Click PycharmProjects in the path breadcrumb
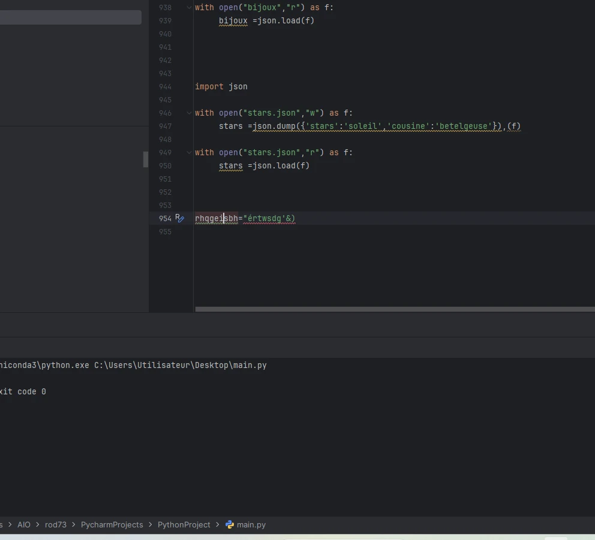The width and height of the screenshot is (595, 540). (x=112, y=524)
